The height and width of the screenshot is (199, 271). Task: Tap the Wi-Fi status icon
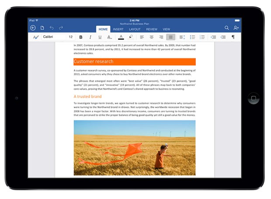[37, 21]
